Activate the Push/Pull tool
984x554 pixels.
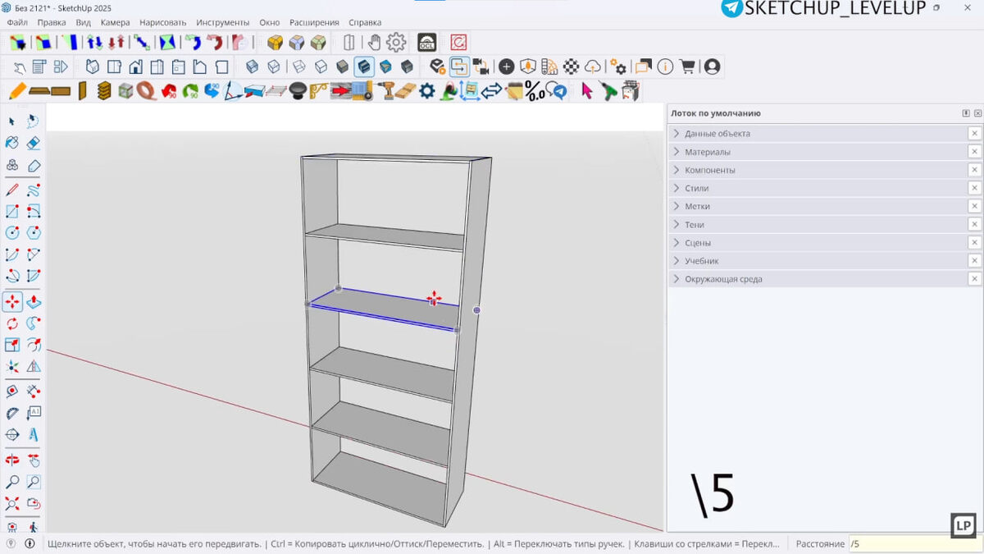coord(34,302)
